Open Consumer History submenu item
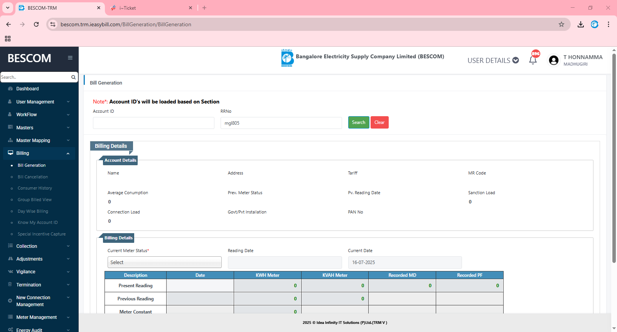 [35, 188]
